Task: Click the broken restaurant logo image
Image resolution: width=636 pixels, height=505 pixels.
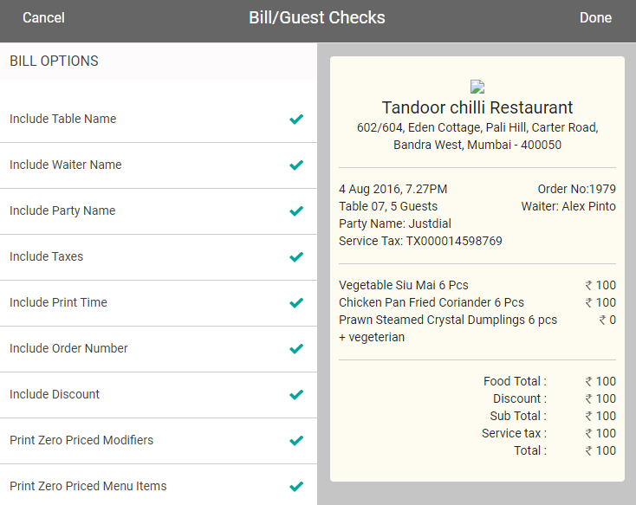Action: coord(477,87)
